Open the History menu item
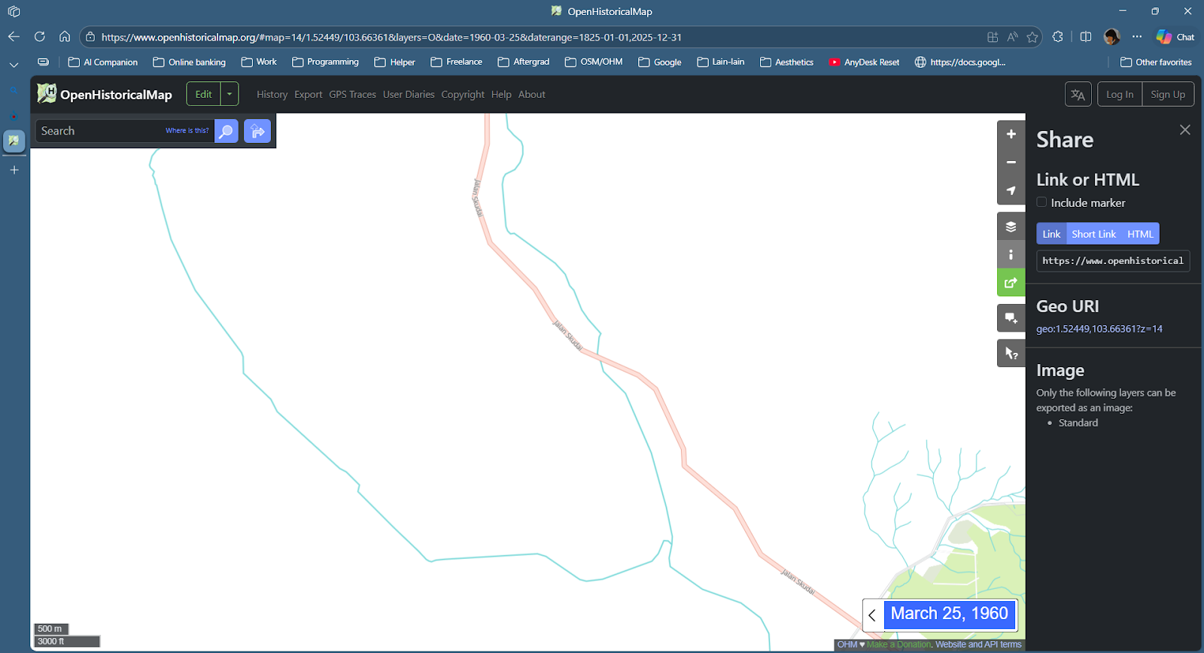 pyautogui.click(x=272, y=95)
